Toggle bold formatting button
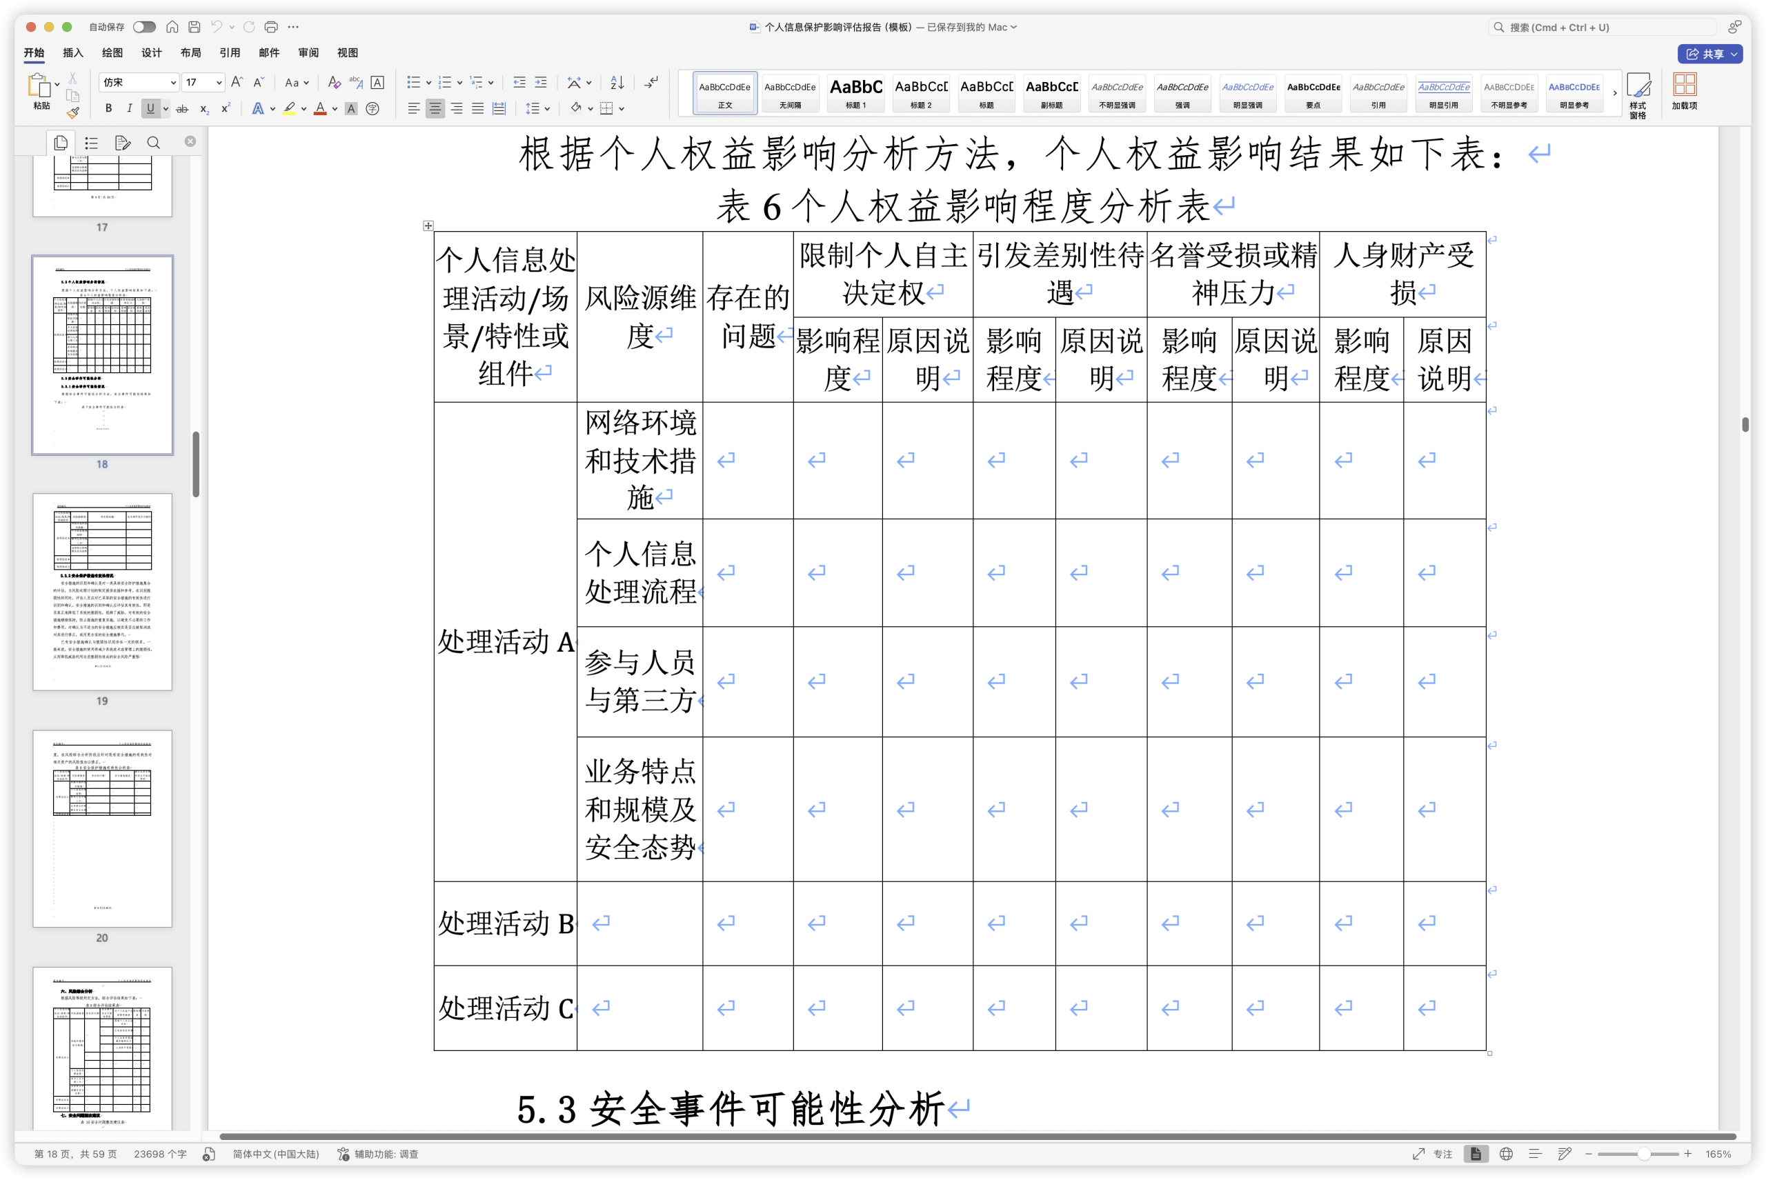 (x=108, y=109)
